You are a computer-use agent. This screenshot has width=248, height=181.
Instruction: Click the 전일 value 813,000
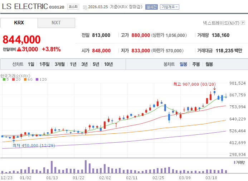(101, 35)
